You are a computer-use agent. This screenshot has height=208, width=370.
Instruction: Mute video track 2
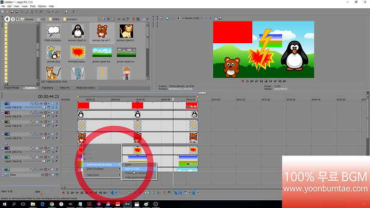tap(52, 113)
